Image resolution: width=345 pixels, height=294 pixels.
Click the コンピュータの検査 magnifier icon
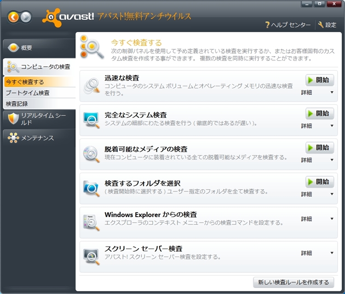tap(13, 67)
